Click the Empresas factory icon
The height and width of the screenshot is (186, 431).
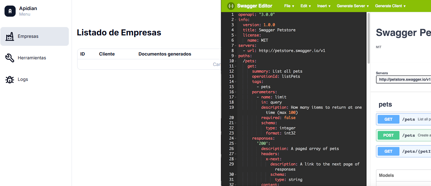click(x=10, y=36)
